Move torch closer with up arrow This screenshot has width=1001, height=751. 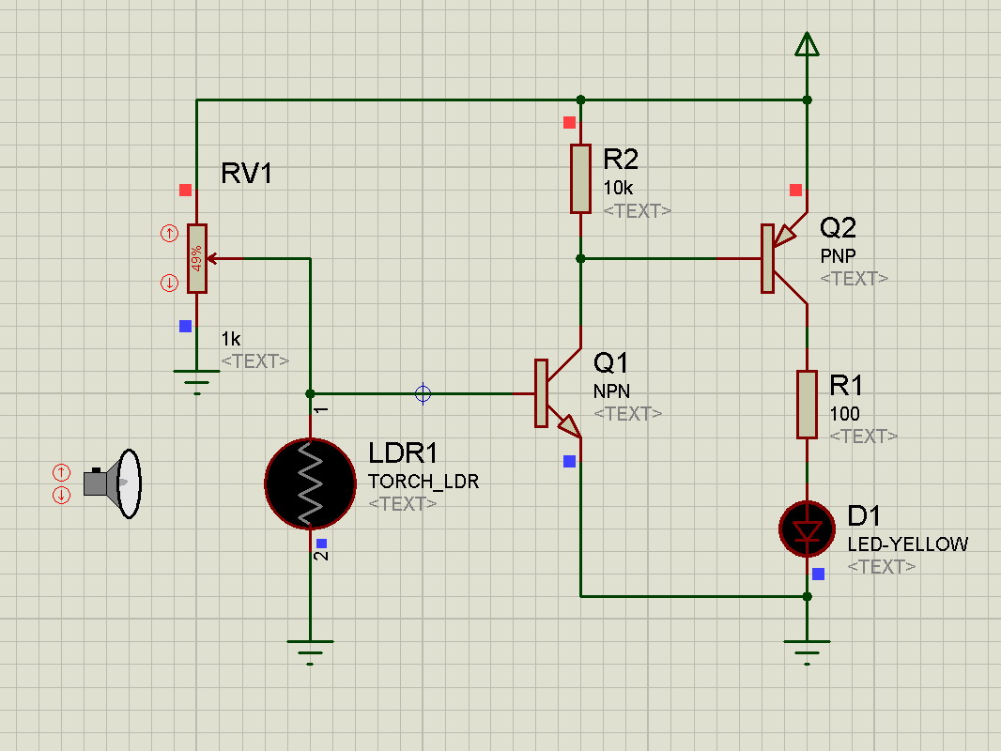tap(61, 473)
